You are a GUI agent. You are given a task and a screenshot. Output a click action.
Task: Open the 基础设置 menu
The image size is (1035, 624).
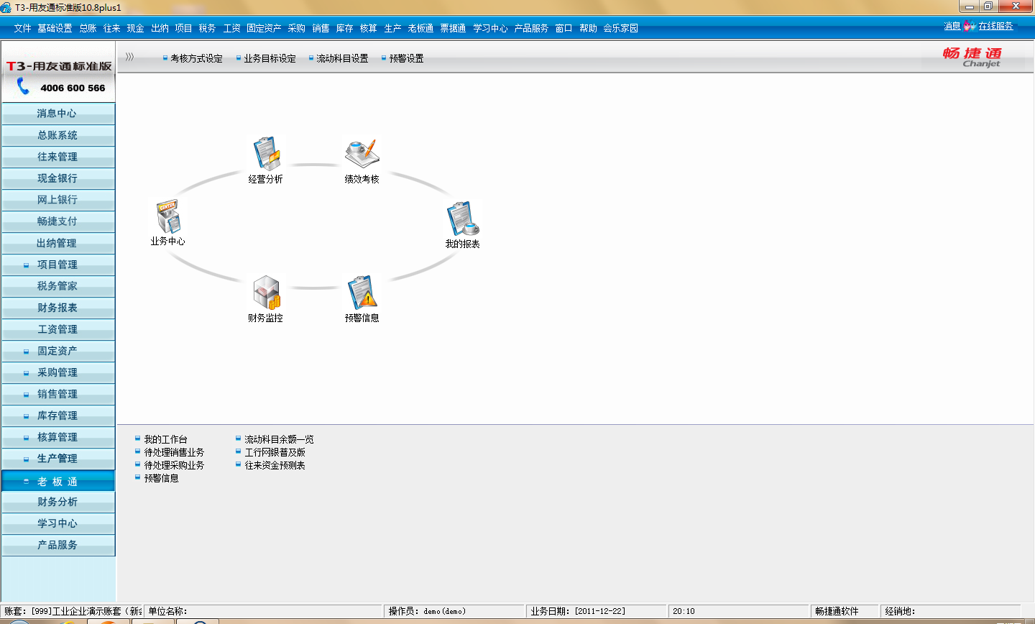coord(55,28)
